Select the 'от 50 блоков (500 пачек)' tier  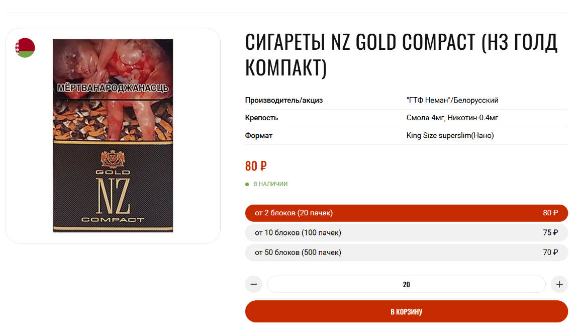pyautogui.click(x=407, y=253)
